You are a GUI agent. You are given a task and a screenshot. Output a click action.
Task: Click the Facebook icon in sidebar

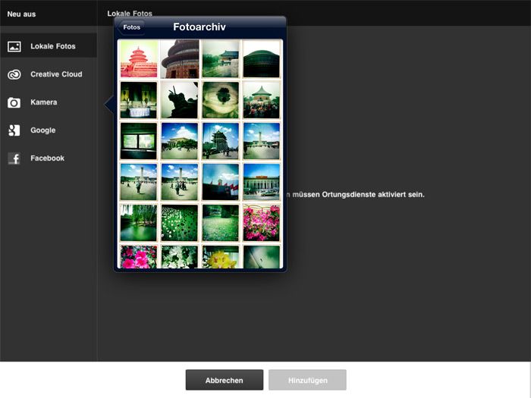coord(14,158)
